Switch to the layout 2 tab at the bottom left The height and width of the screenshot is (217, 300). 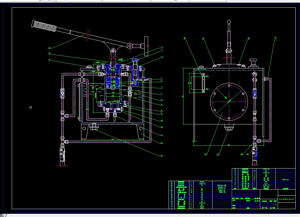tap(2, 216)
